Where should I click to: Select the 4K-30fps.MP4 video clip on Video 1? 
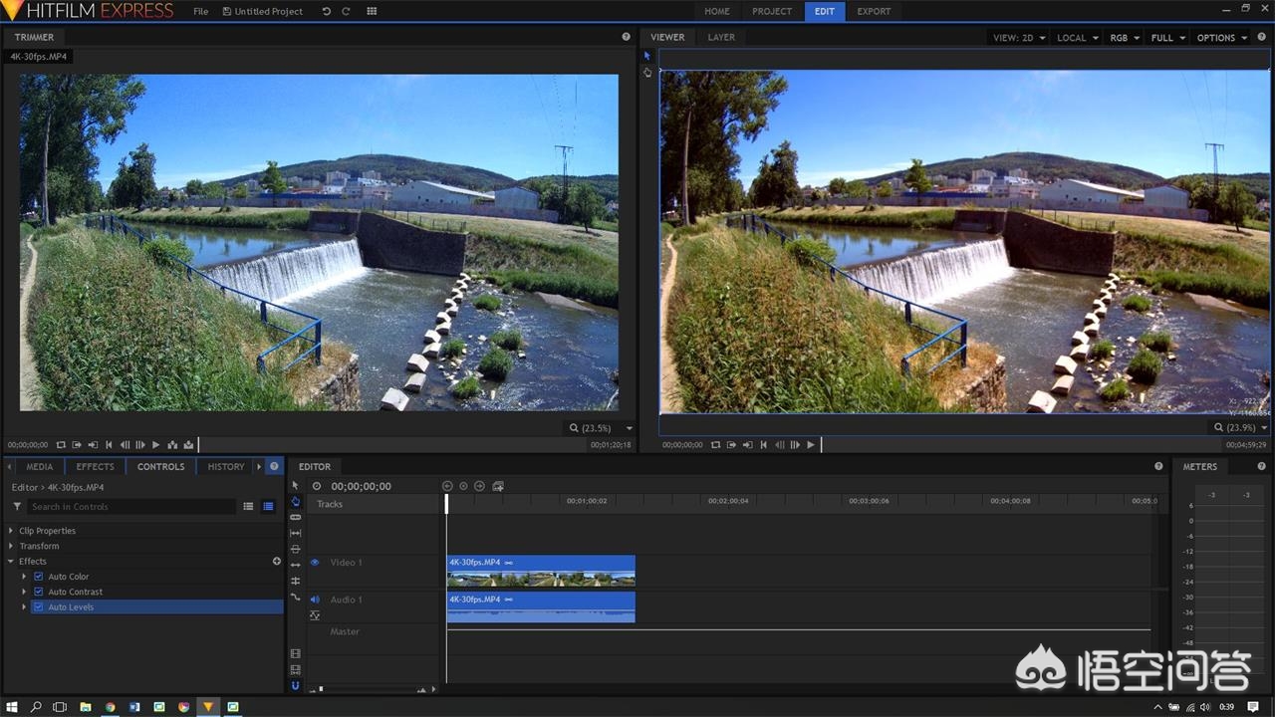click(x=541, y=571)
